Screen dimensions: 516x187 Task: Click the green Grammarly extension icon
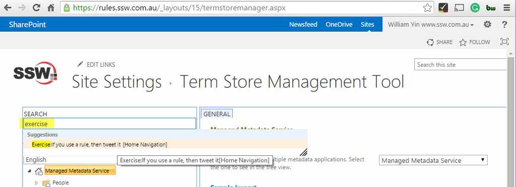tap(475, 8)
